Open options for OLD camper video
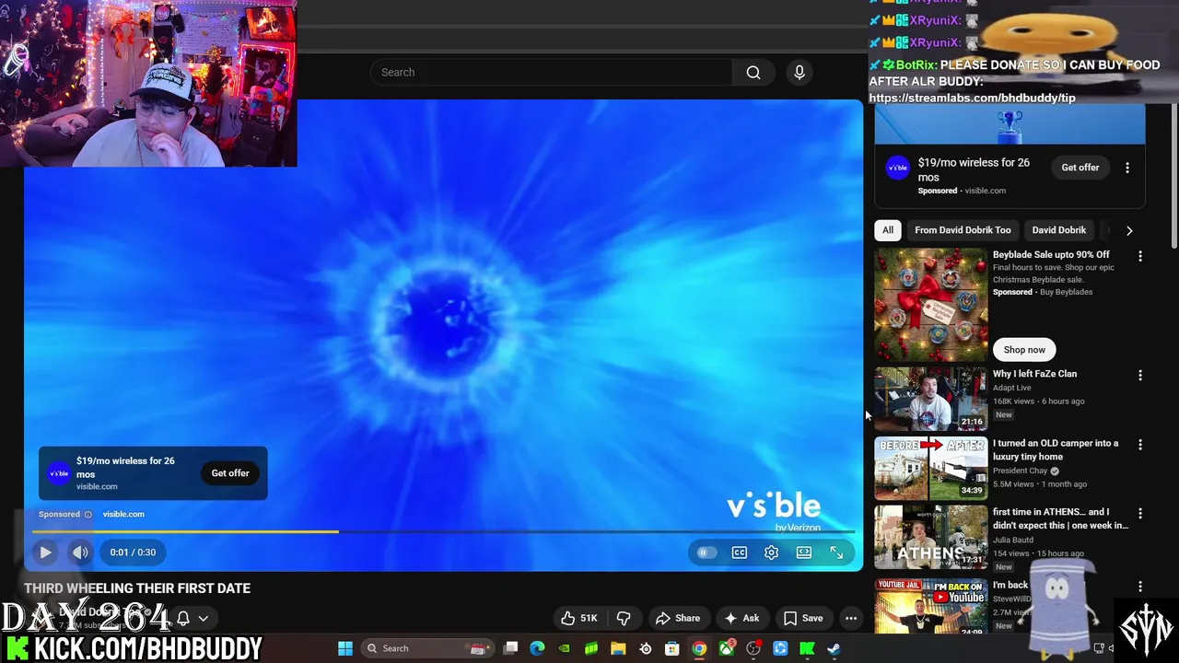This screenshot has height=663, width=1179. [1140, 445]
